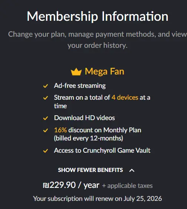187x209 pixels.
Task: Click the Change your plan description text
Action: pyautogui.click(x=97, y=40)
